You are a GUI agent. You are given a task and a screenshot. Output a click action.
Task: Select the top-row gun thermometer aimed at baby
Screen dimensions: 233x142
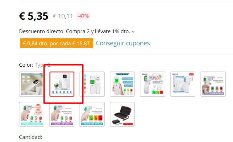pos(152,84)
